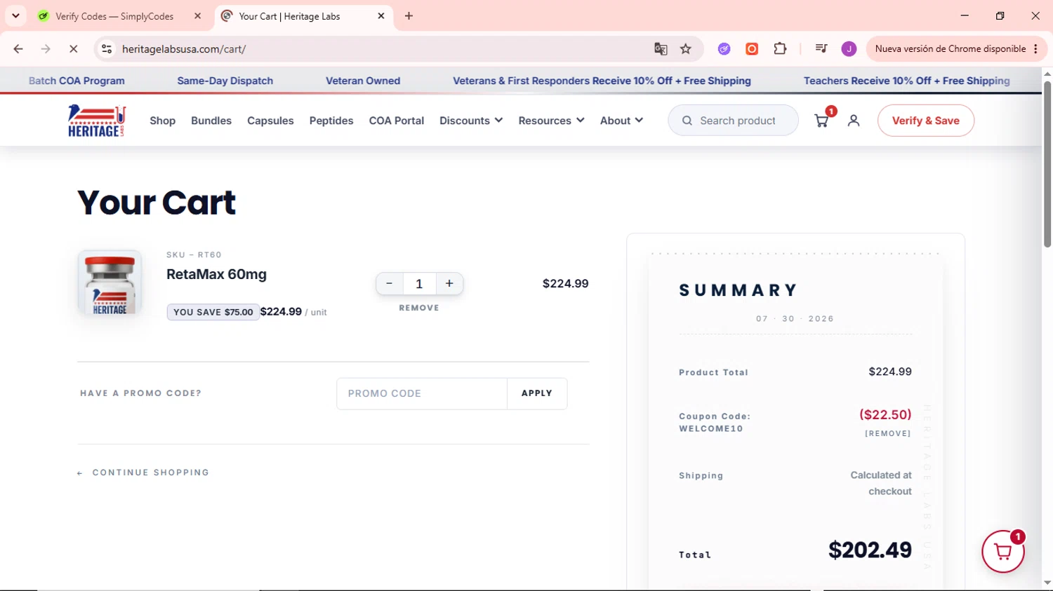Viewport: 1053px width, 591px height.
Task: Decrease RetaMax quantity with minus button
Action: (x=389, y=283)
